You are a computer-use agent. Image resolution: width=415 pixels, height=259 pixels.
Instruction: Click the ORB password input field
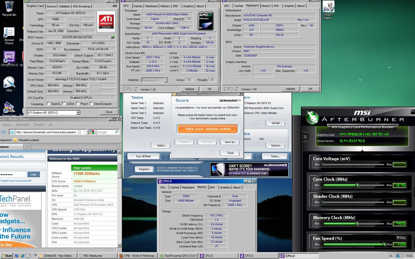pyautogui.click(x=13, y=174)
